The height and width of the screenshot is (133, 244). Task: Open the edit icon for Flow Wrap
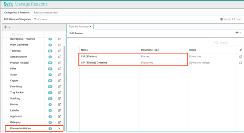(59, 86)
